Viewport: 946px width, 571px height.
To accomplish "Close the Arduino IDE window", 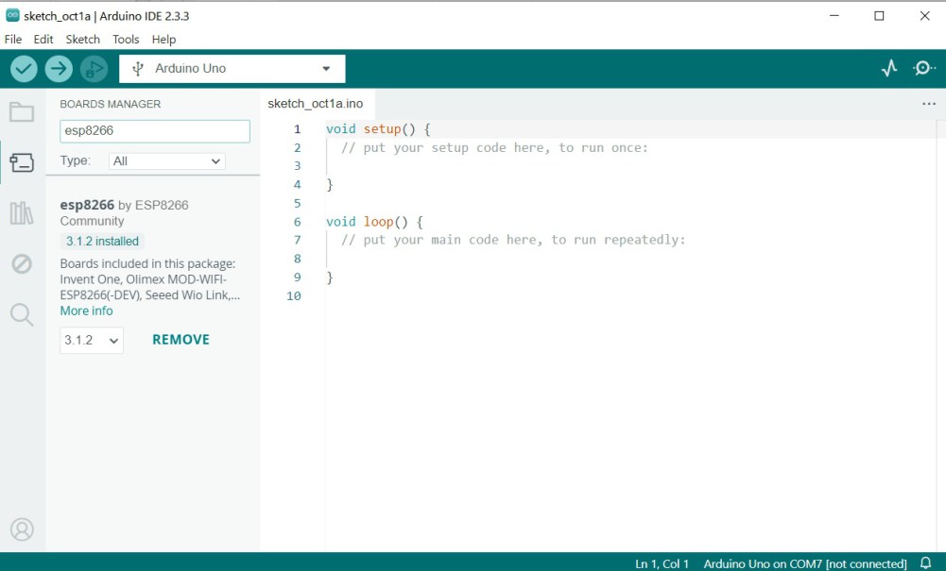I will point(924,16).
